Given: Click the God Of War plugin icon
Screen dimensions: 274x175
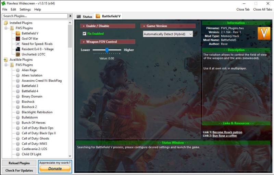Looking at the screenshot, I should [x=18, y=39].
